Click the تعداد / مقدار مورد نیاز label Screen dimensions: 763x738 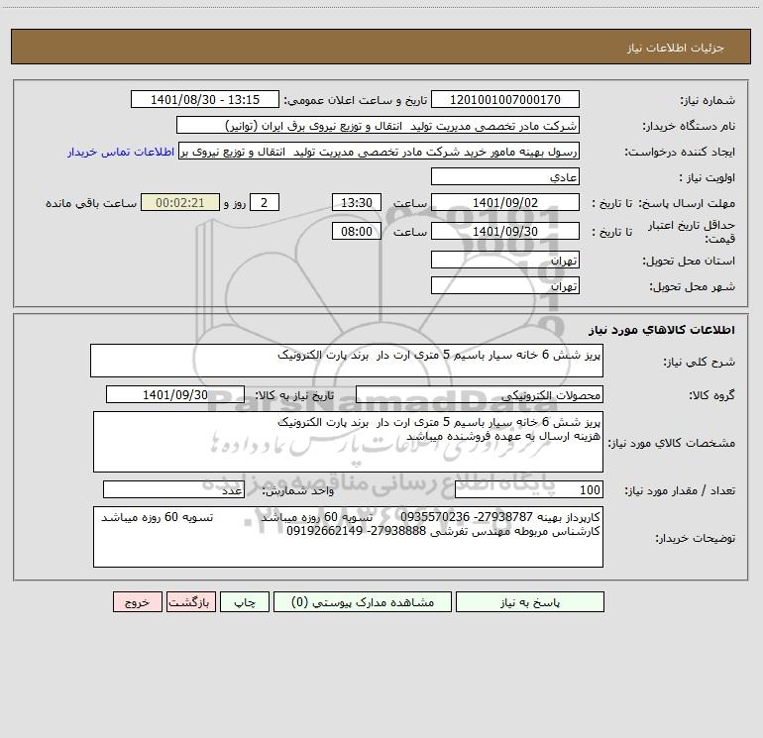click(680, 490)
